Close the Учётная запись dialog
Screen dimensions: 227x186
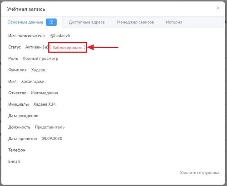click(218, 8)
